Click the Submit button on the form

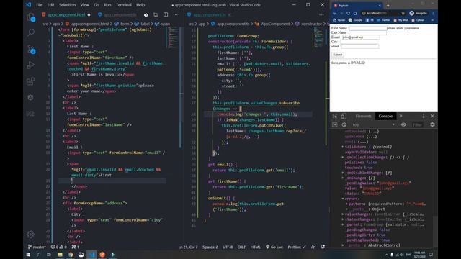[x=338, y=55]
